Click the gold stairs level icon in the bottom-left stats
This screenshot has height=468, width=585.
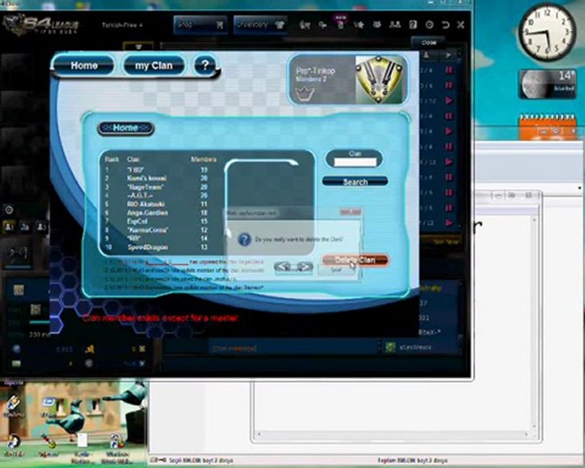pyautogui.click(x=90, y=349)
